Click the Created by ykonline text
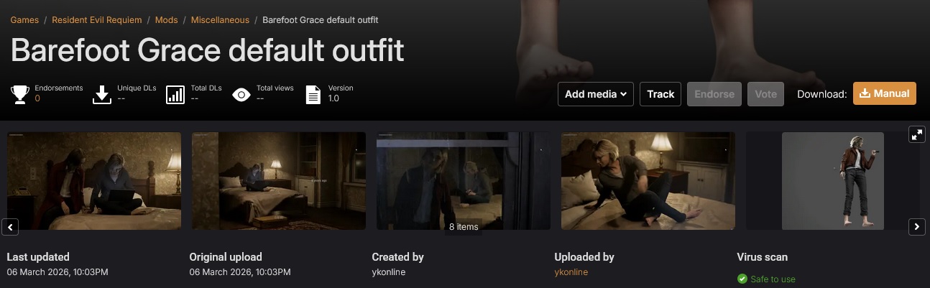The height and width of the screenshot is (288, 930). tap(389, 272)
